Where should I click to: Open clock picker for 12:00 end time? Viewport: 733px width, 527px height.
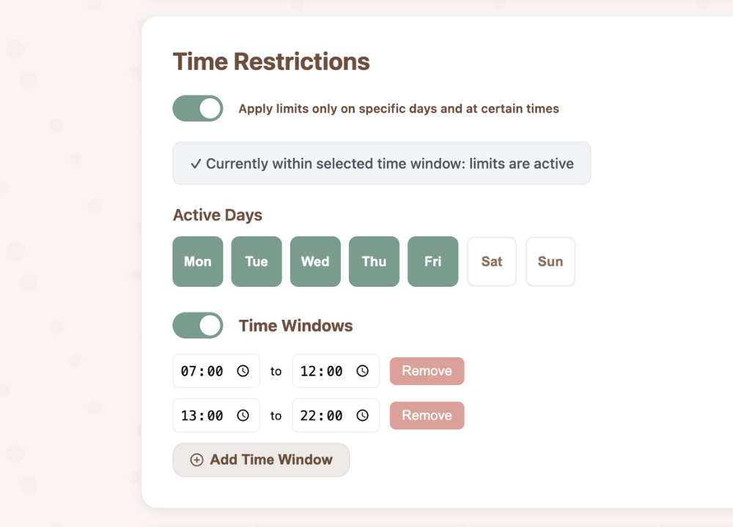pyautogui.click(x=362, y=371)
